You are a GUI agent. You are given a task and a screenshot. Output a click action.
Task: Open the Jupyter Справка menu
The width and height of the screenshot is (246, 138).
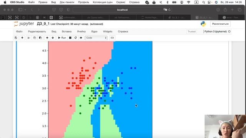coord(123,31)
